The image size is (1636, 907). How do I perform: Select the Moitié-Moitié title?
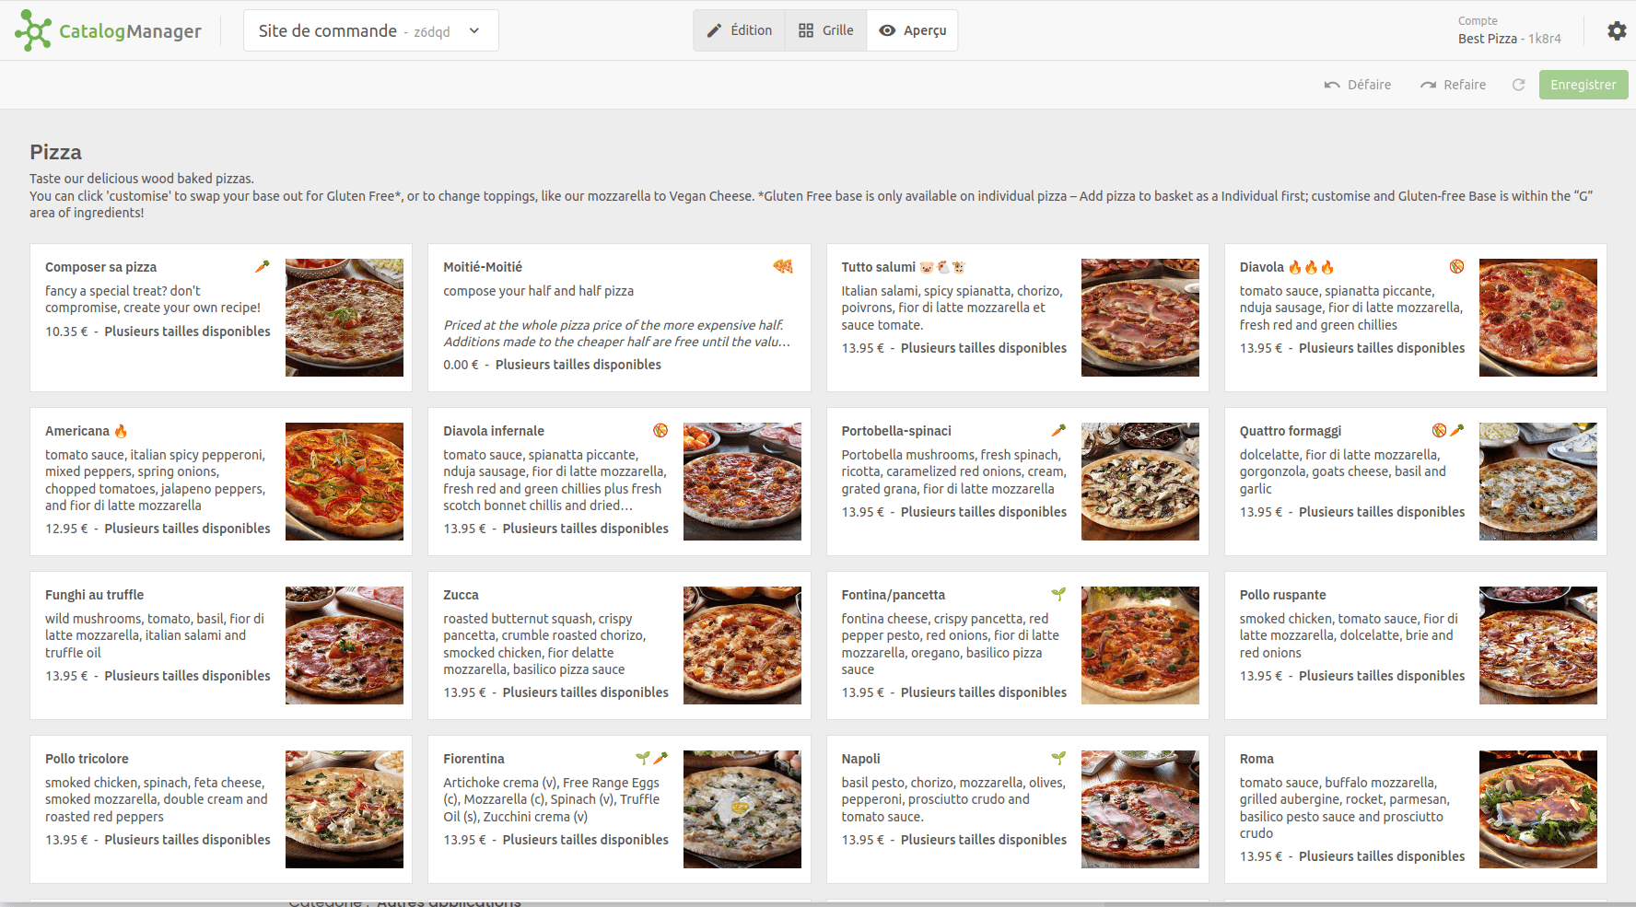[483, 267]
